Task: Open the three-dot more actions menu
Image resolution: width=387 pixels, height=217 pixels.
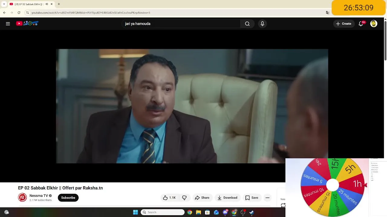Action: pos(267,198)
